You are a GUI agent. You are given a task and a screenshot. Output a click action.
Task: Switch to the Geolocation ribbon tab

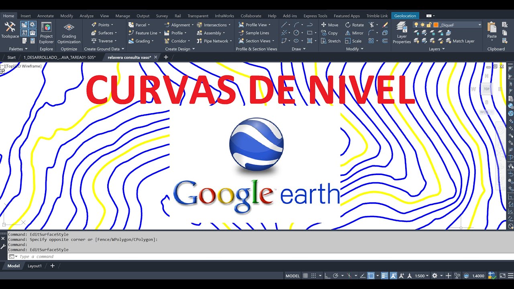pyautogui.click(x=405, y=16)
